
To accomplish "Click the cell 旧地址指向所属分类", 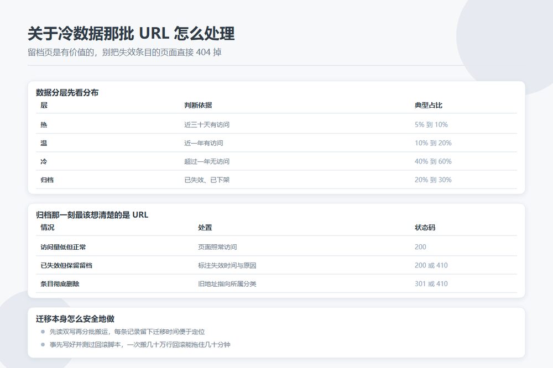I will pyautogui.click(x=227, y=283).
